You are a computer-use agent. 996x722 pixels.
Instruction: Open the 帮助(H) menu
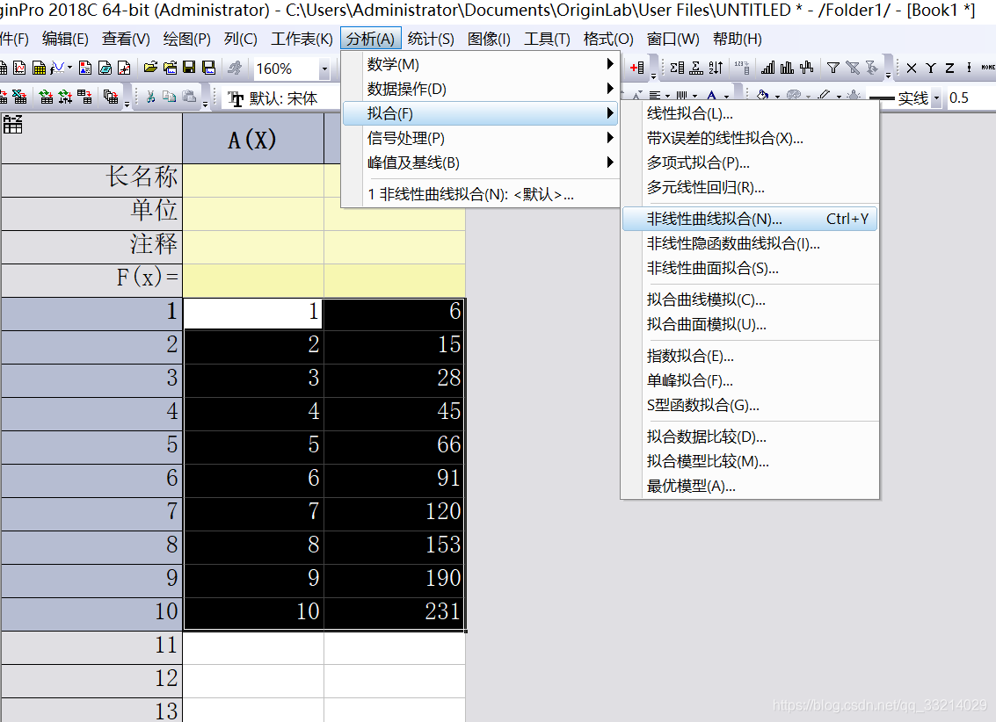click(x=738, y=40)
